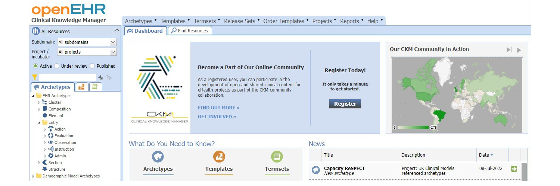Click the Cluster archetype icon
Screen dimensions: 560x186
click(x=45, y=102)
